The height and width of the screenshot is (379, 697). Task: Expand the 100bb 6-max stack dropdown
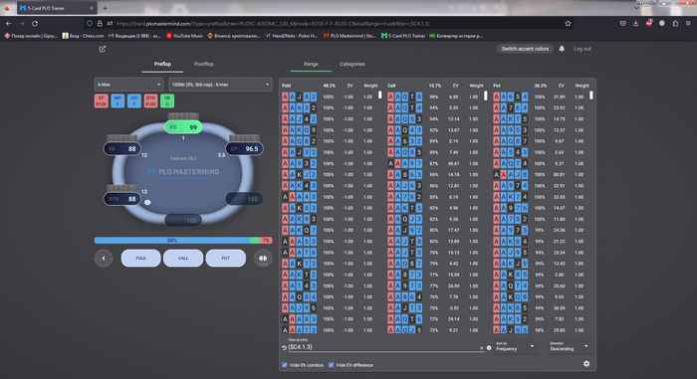tap(220, 85)
